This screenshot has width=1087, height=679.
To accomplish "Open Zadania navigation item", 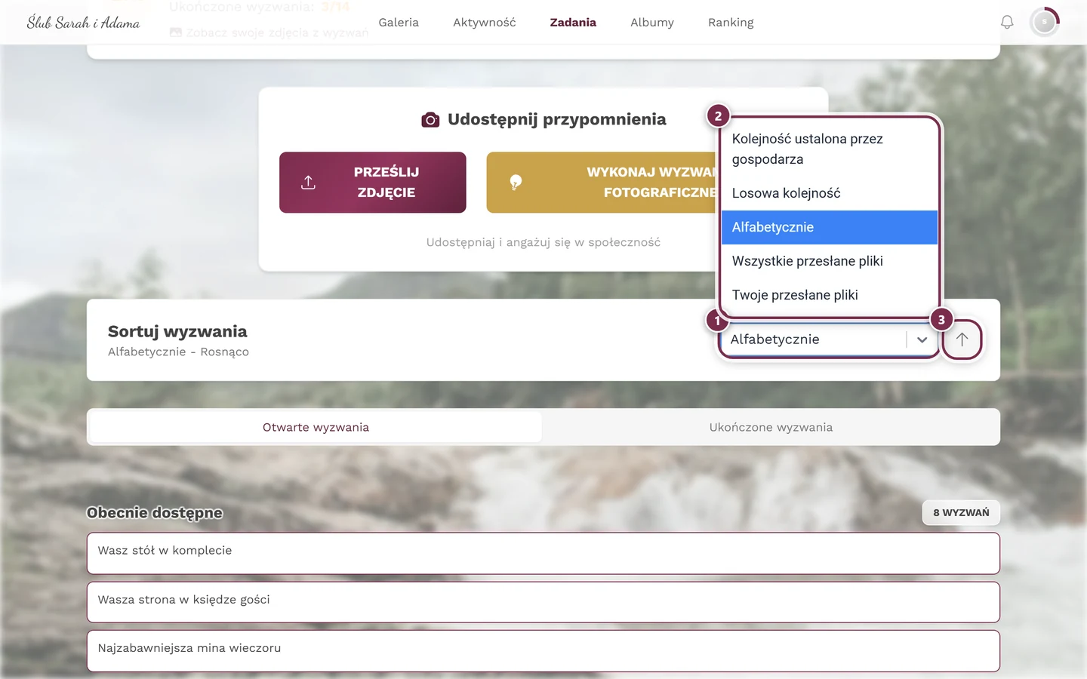I will pos(573,23).
